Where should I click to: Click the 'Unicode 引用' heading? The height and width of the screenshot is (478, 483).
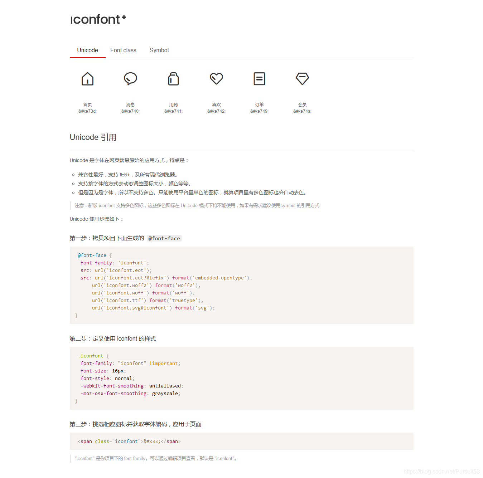point(93,137)
